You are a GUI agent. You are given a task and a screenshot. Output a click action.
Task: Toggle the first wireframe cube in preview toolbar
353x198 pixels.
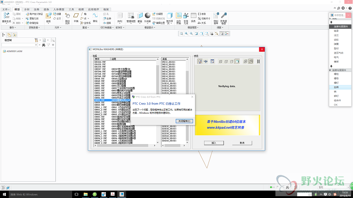(221, 62)
